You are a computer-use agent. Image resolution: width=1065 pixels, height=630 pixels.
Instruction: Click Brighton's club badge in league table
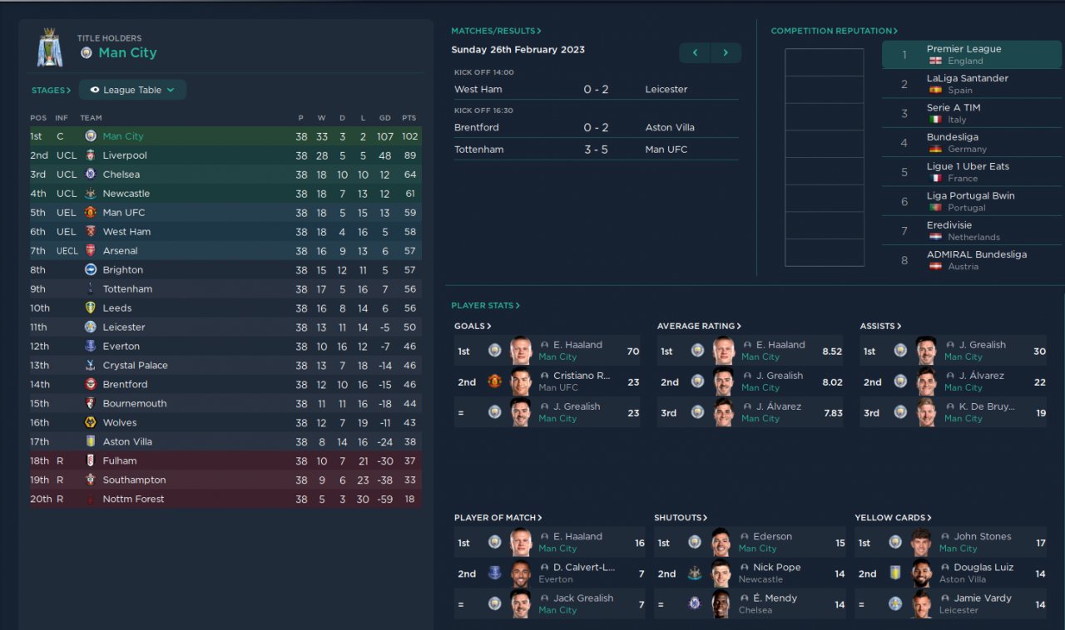pyautogui.click(x=91, y=270)
